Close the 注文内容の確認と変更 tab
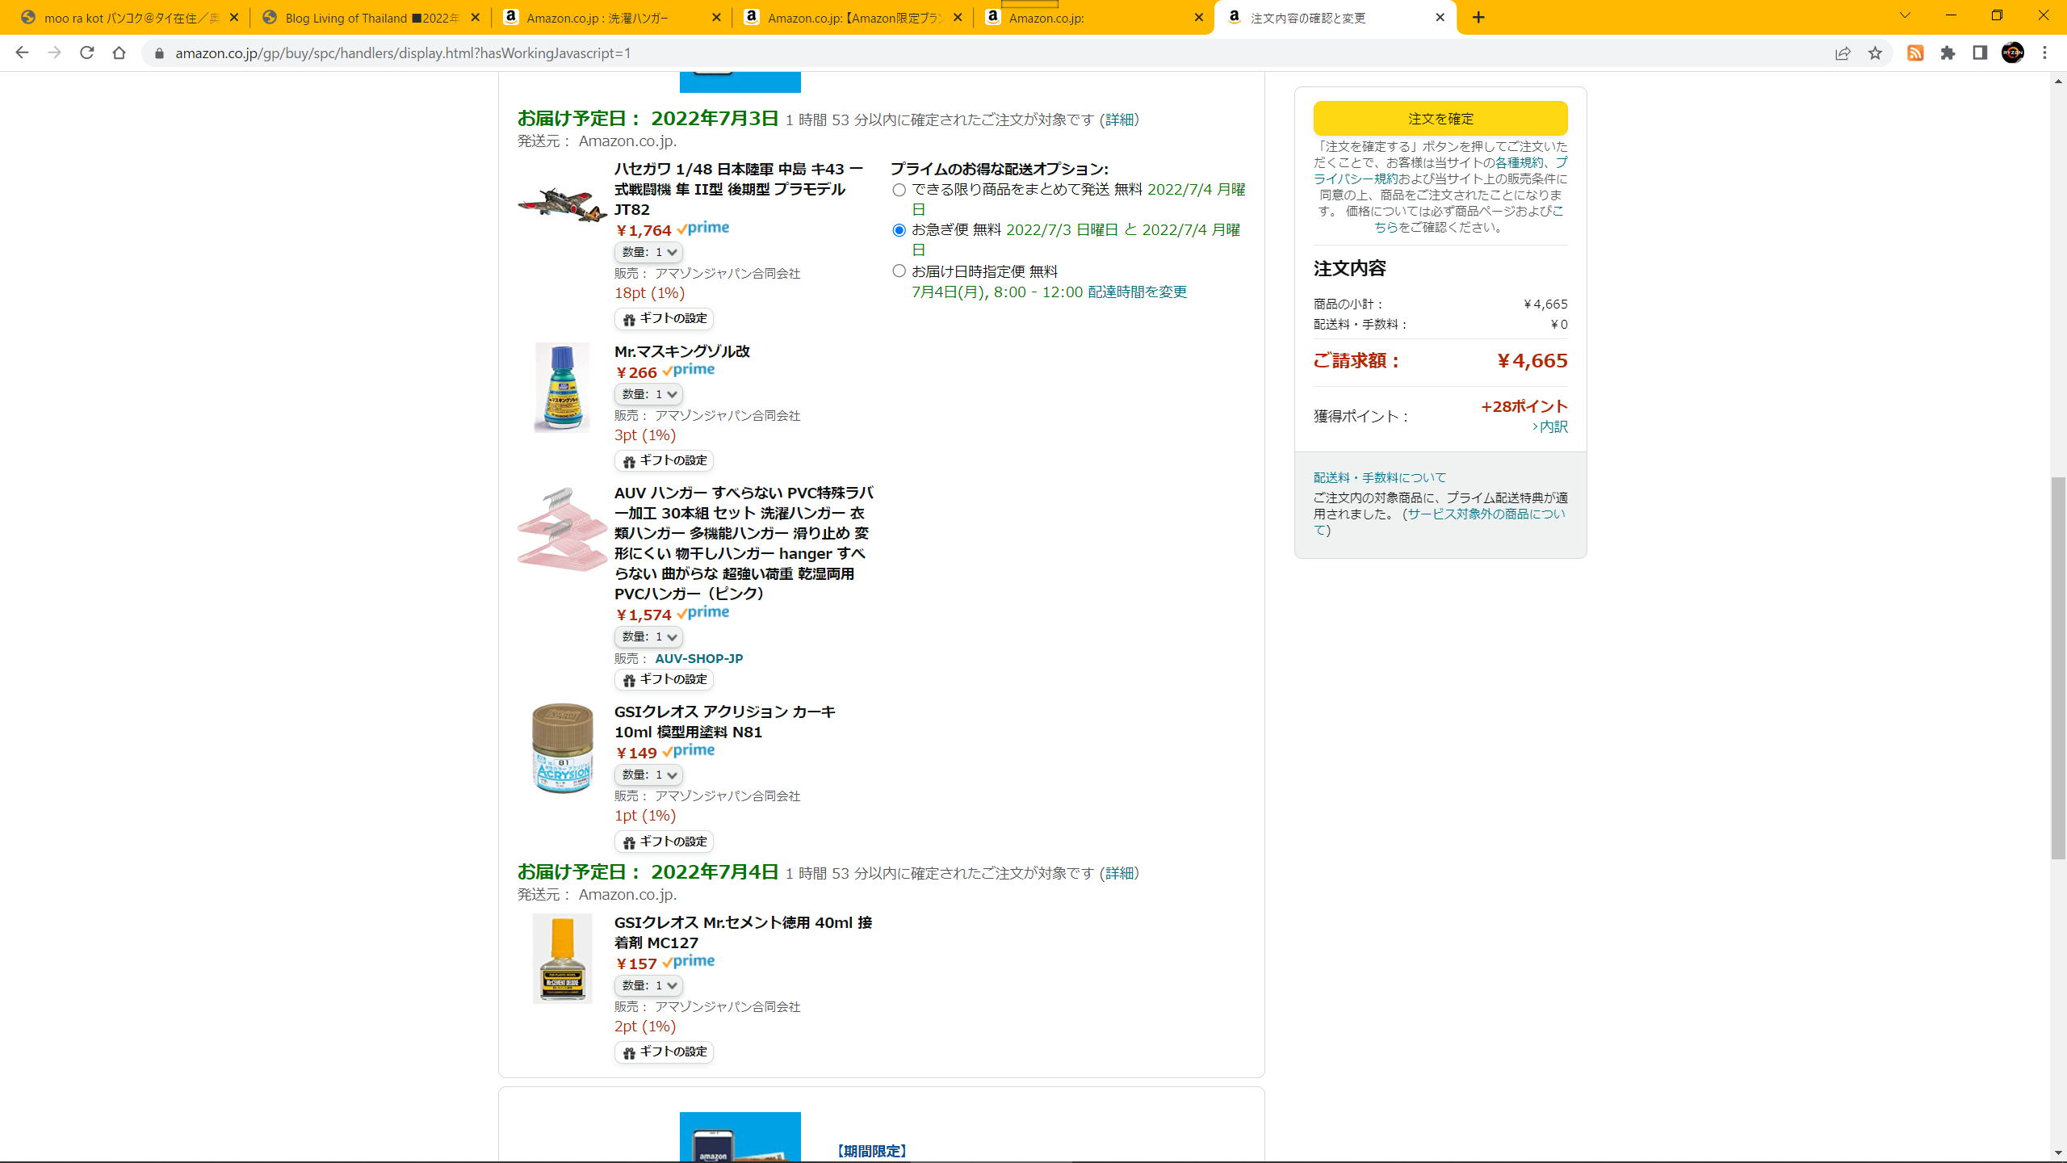 click(x=1440, y=17)
